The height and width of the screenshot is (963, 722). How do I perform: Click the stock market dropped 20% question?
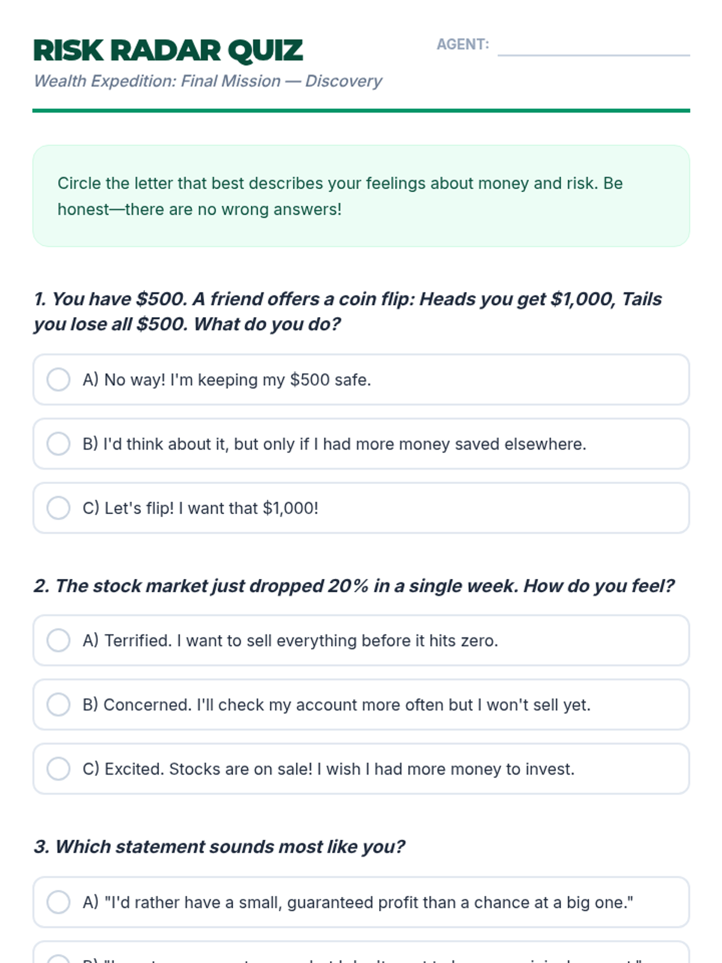tap(354, 586)
